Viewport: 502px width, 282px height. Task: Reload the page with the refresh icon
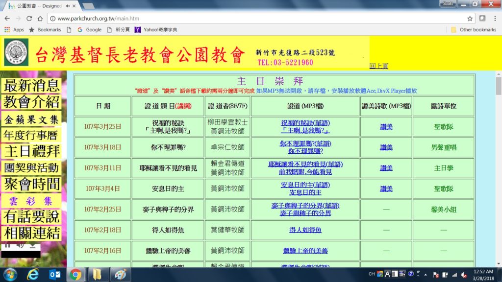[29, 18]
